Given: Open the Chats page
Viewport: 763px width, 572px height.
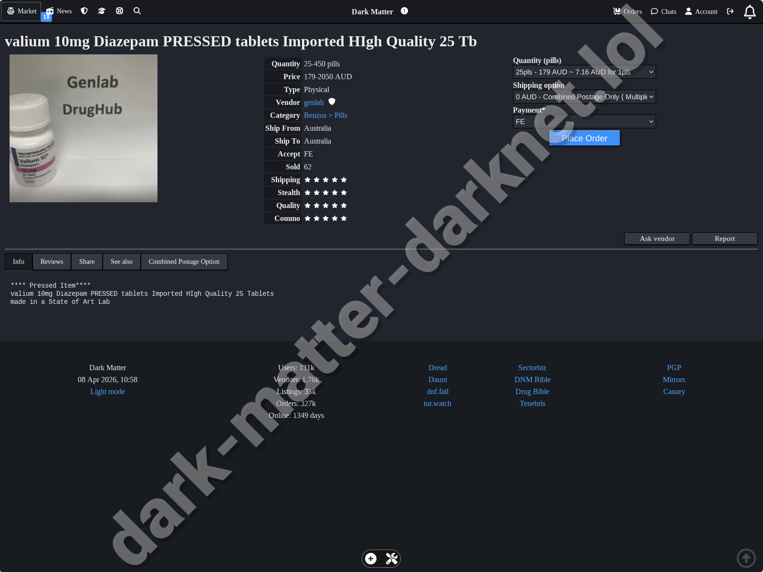Looking at the screenshot, I should coord(663,11).
